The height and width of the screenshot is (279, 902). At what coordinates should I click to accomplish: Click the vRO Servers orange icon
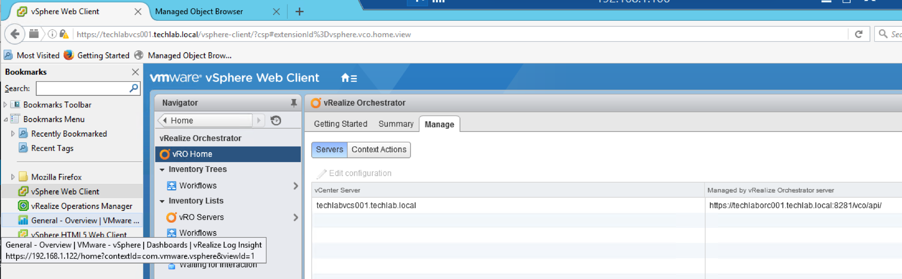[171, 217]
